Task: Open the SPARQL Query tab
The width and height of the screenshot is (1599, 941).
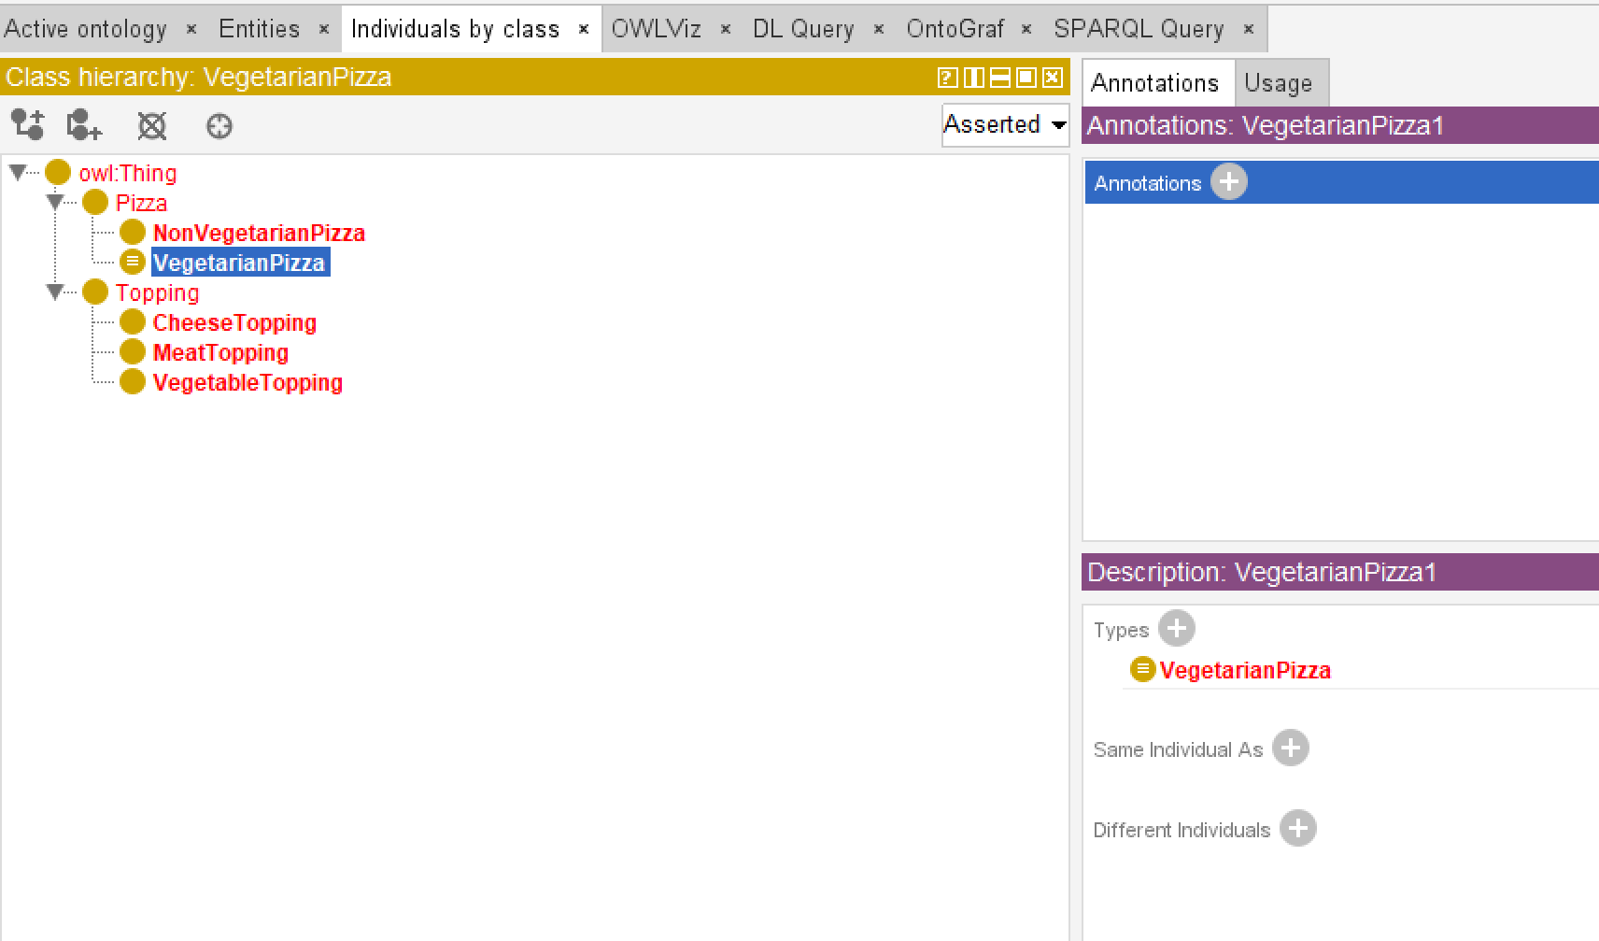Action: pos(1139,29)
